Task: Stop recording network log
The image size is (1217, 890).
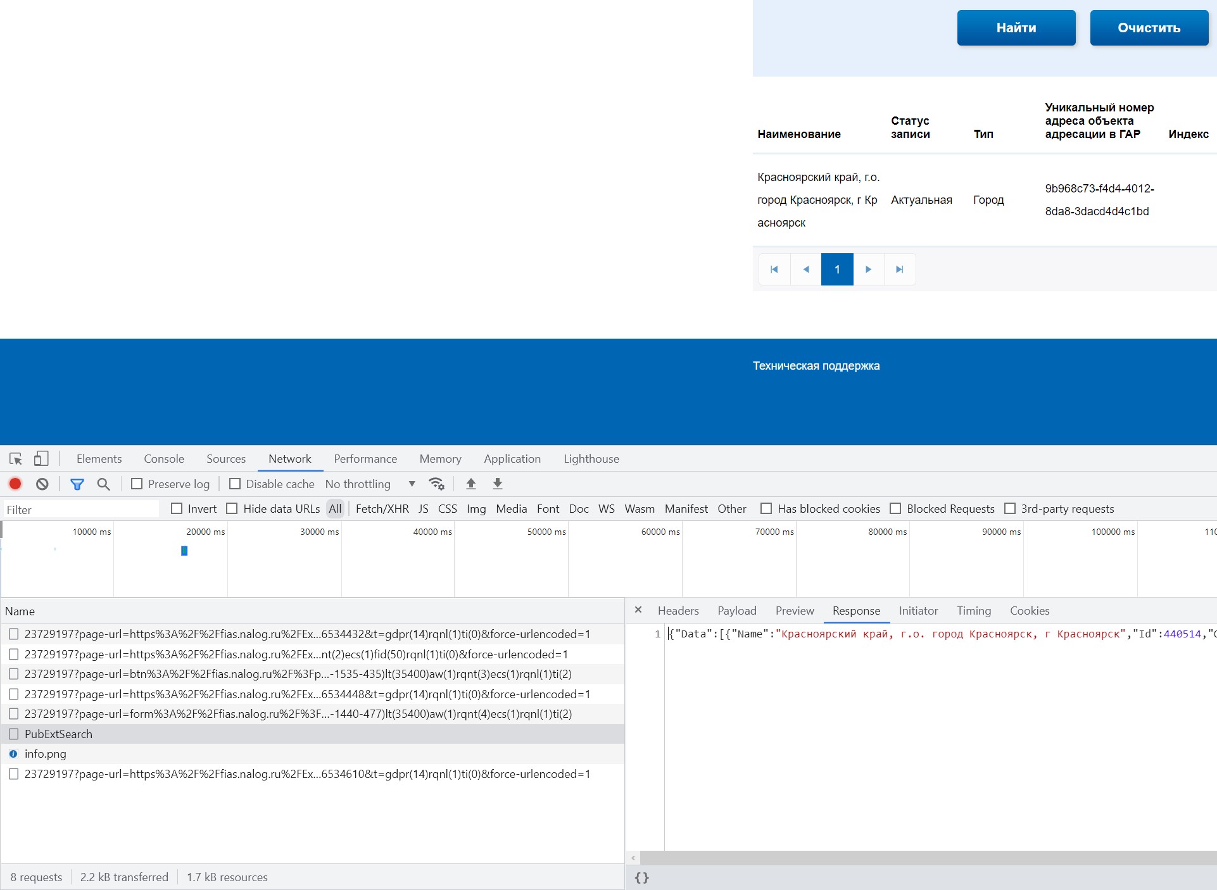Action: pos(15,484)
